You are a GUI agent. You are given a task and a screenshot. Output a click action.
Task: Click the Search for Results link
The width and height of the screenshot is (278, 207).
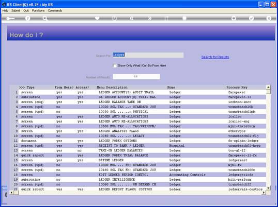(215, 57)
